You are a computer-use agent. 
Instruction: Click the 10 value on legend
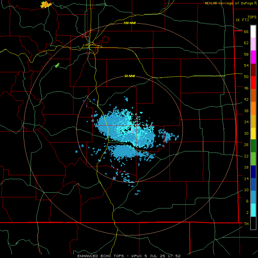pos(246,190)
